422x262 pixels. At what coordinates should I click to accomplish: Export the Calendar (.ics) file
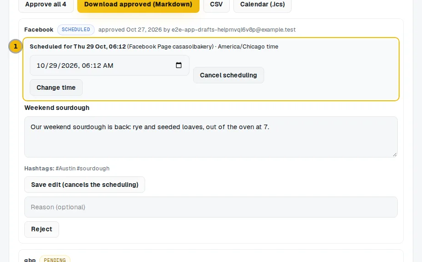(x=262, y=5)
